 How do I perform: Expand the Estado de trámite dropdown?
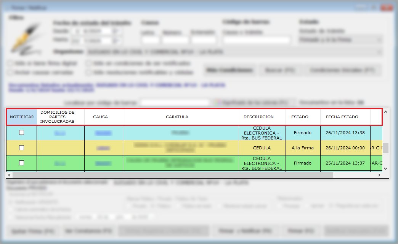pos(379,40)
